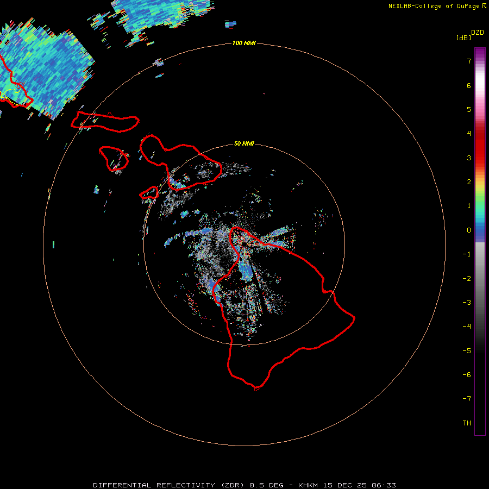
Task: Click the 3 value on the color scale
Action: point(469,158)
